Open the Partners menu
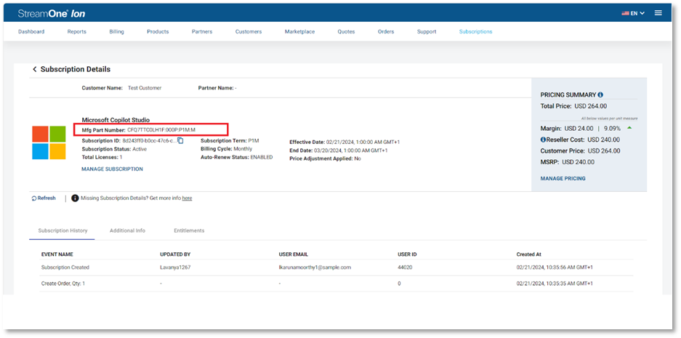 [x=202, y=32]
